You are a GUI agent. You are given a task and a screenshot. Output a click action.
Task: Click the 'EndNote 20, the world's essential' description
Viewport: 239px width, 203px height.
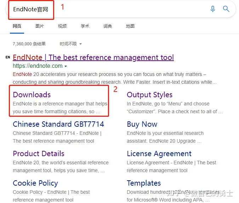(61, 166)
